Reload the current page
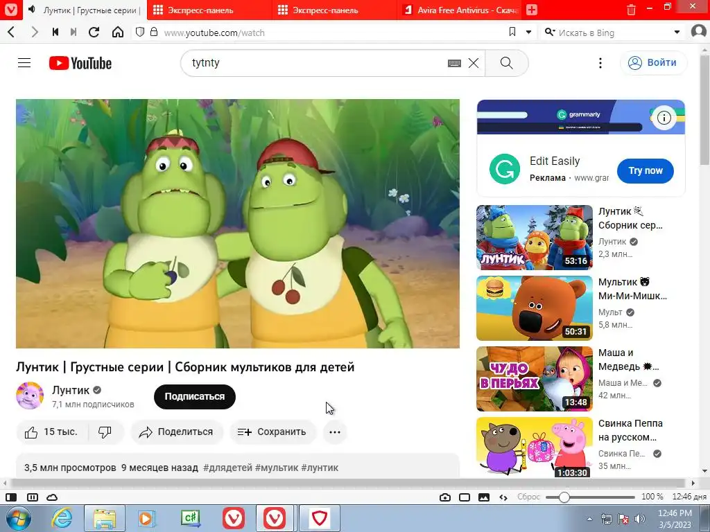This screenshot has width=710, height=532. [x=94, y=32]
